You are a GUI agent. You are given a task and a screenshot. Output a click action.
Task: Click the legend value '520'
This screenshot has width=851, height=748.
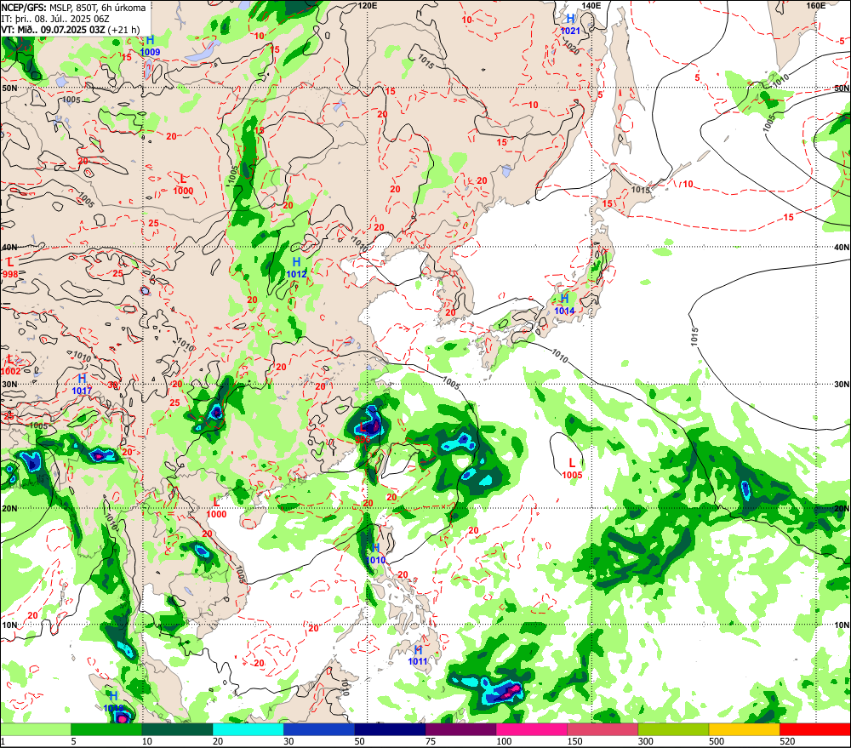787,741
